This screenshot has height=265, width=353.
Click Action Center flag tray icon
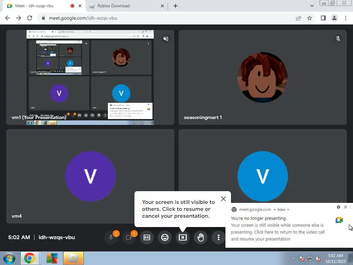click(x=302, y=258)
